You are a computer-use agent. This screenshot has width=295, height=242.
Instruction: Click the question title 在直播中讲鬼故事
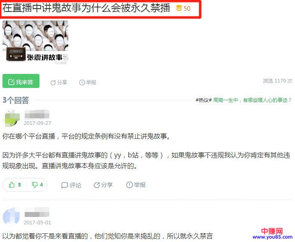(86, 8)
